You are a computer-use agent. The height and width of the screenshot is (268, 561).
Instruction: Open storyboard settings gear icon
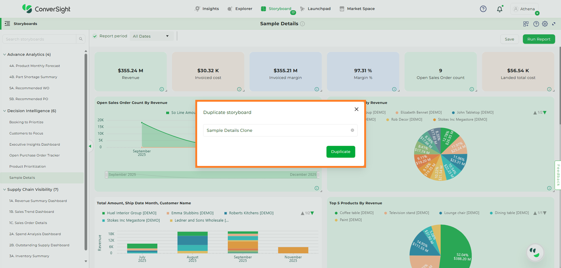coord(545,24)
